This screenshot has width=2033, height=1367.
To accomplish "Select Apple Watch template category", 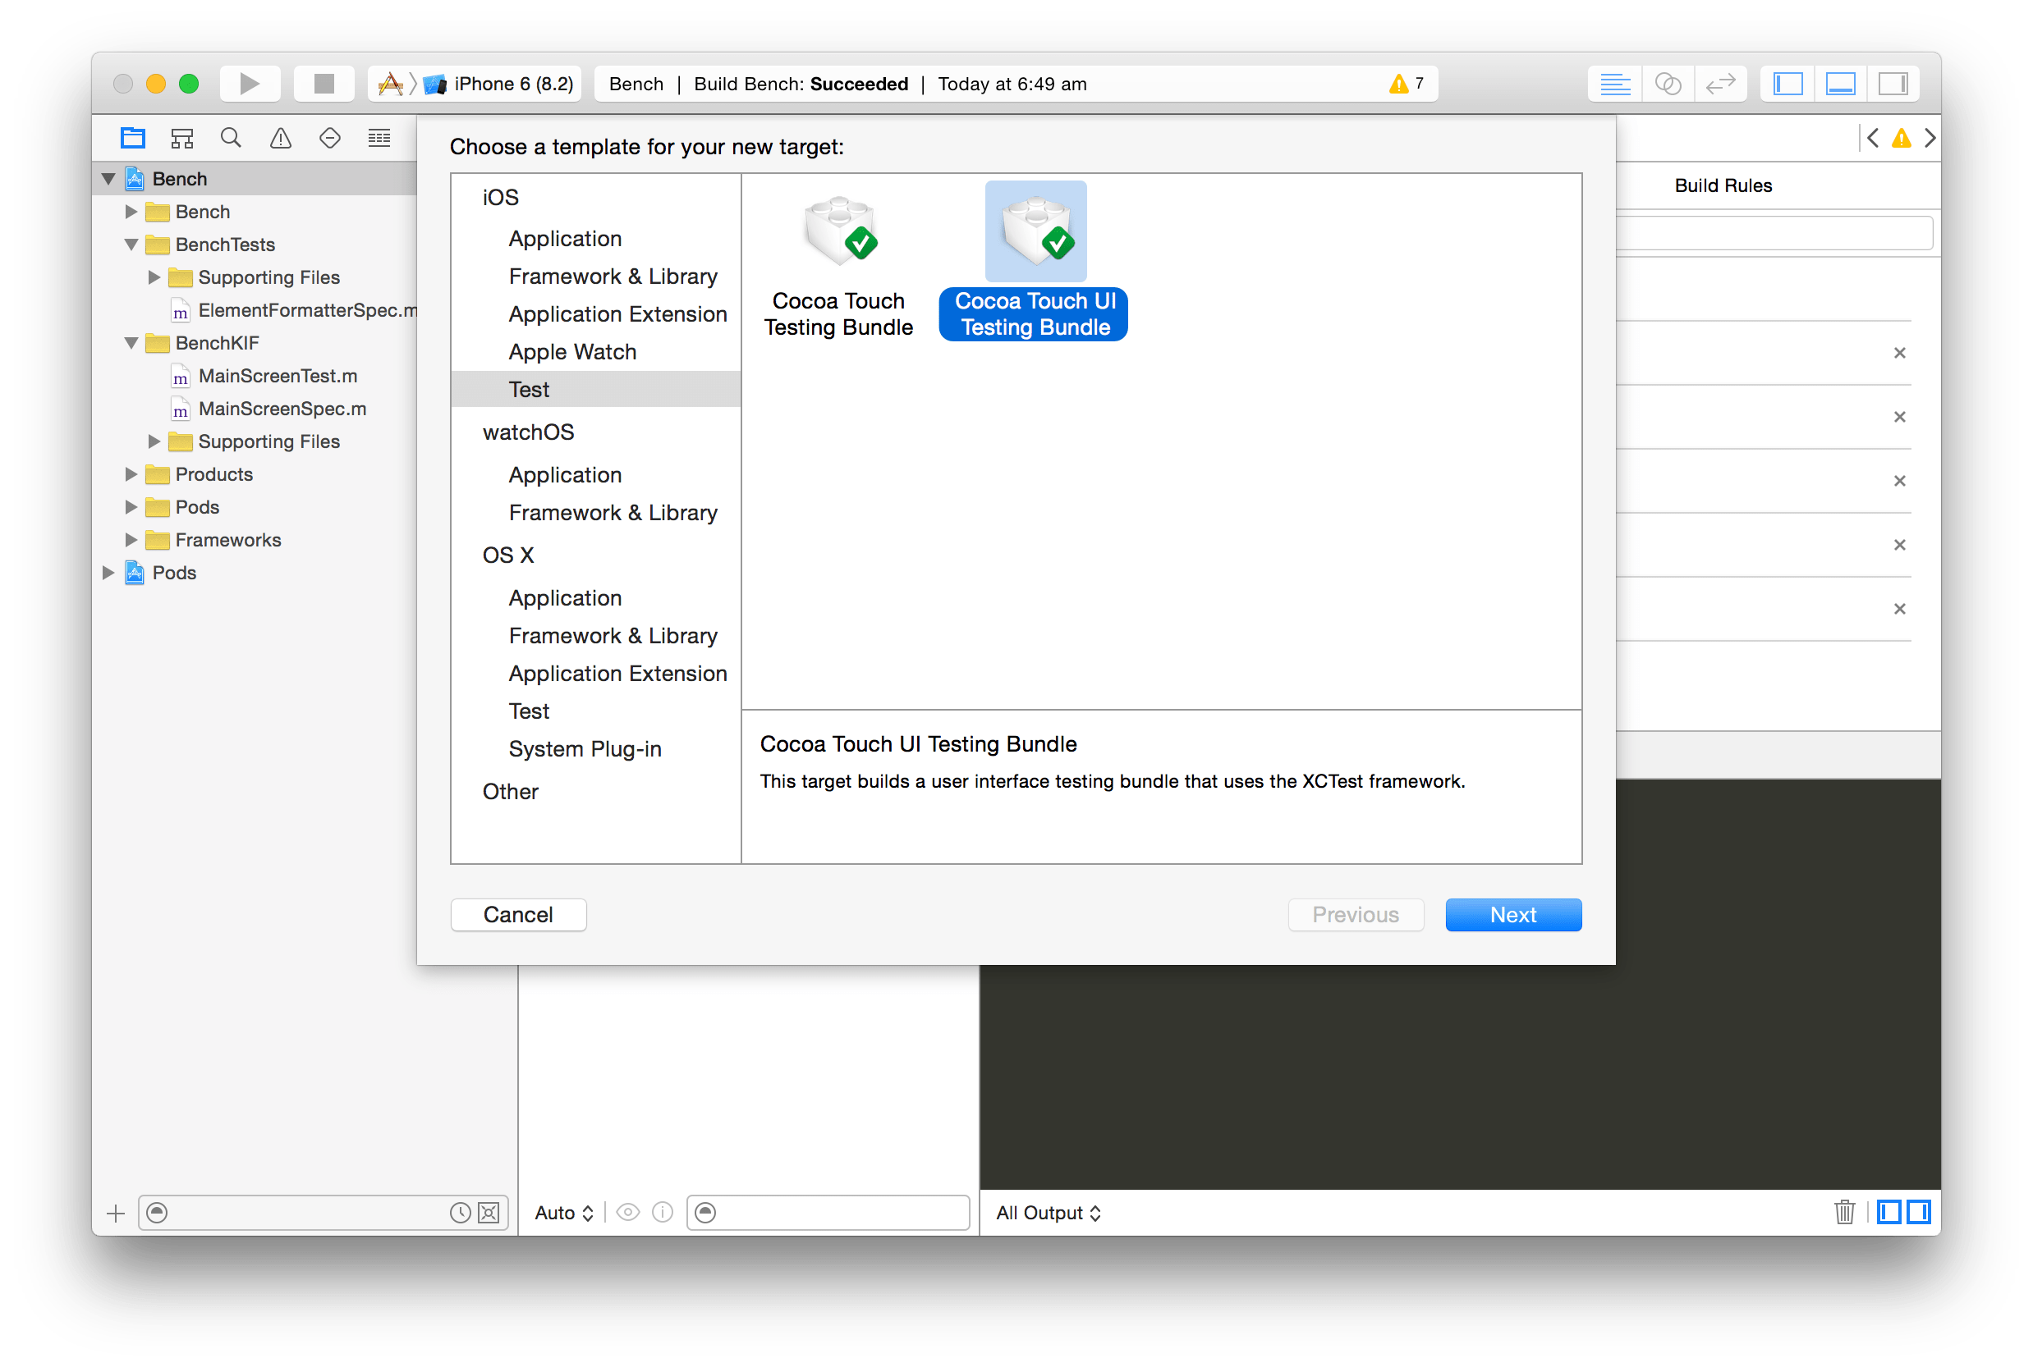I will click(x=572, y=351).
